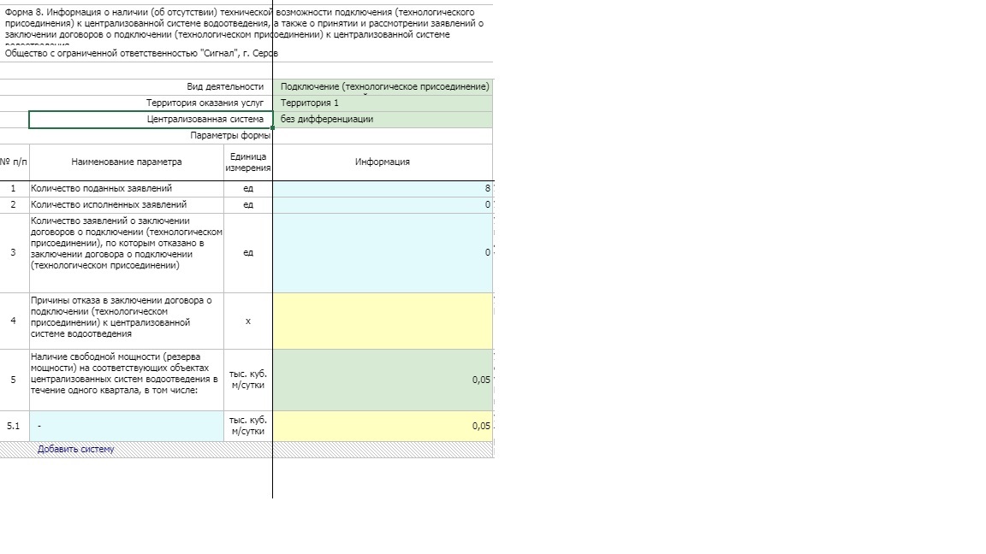
Task: Select the "ед" unit cell in row 2
Action: coord(247,205)
